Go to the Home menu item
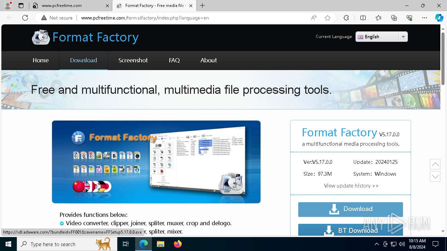Viewport: 447px width, 251px height. [x=41, y=60]
